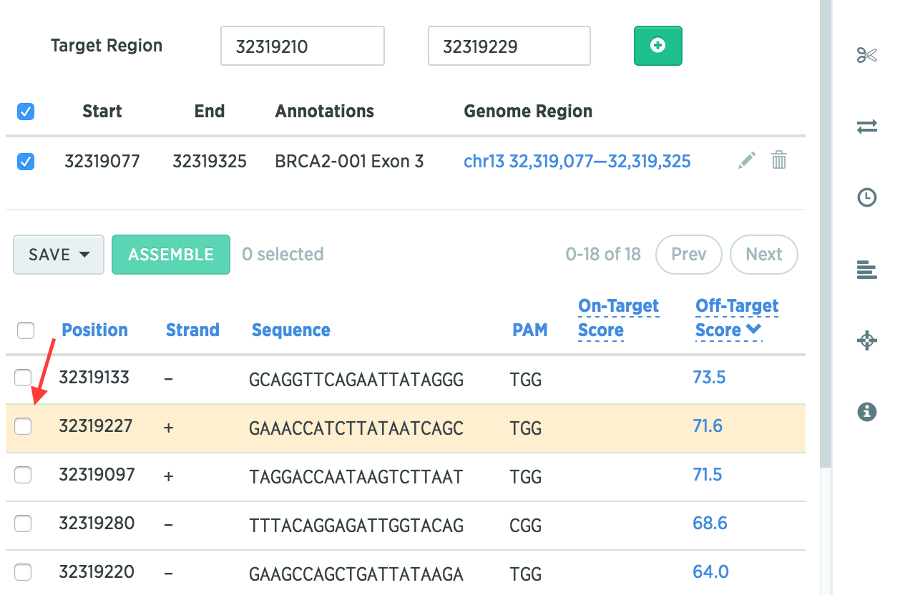
Task: Open the chr13 32,319,077—32,319,325 genome link
Action: pos(577,162)
